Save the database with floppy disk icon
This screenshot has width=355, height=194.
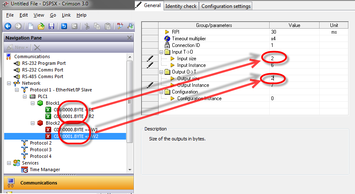51,26
